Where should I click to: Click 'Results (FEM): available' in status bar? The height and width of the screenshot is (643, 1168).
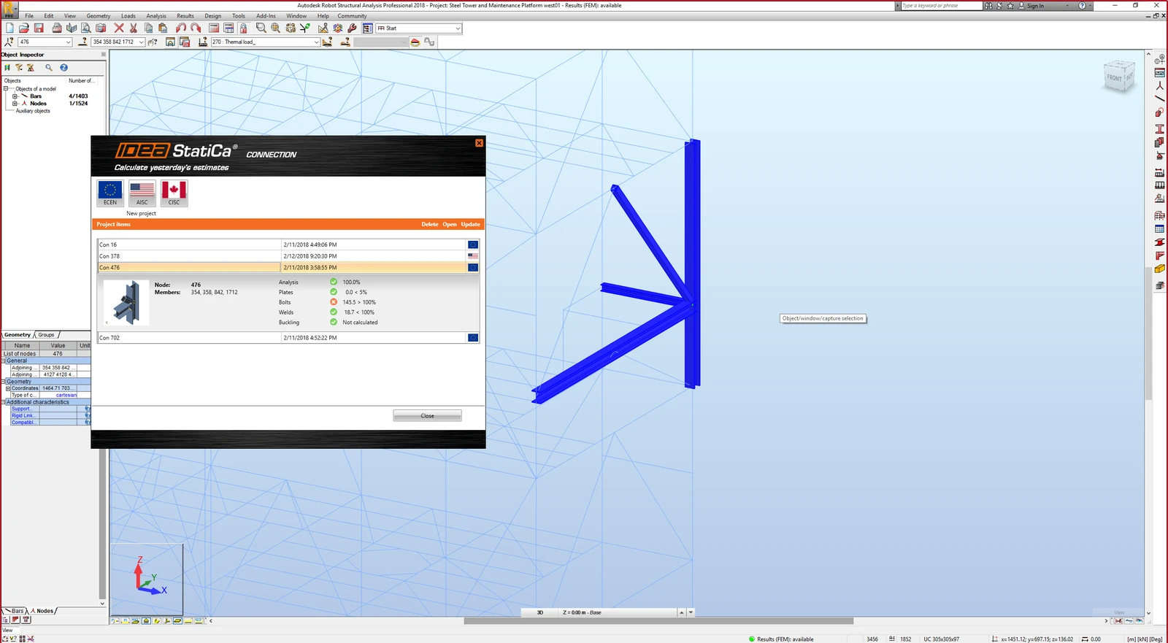coord(785,639)
